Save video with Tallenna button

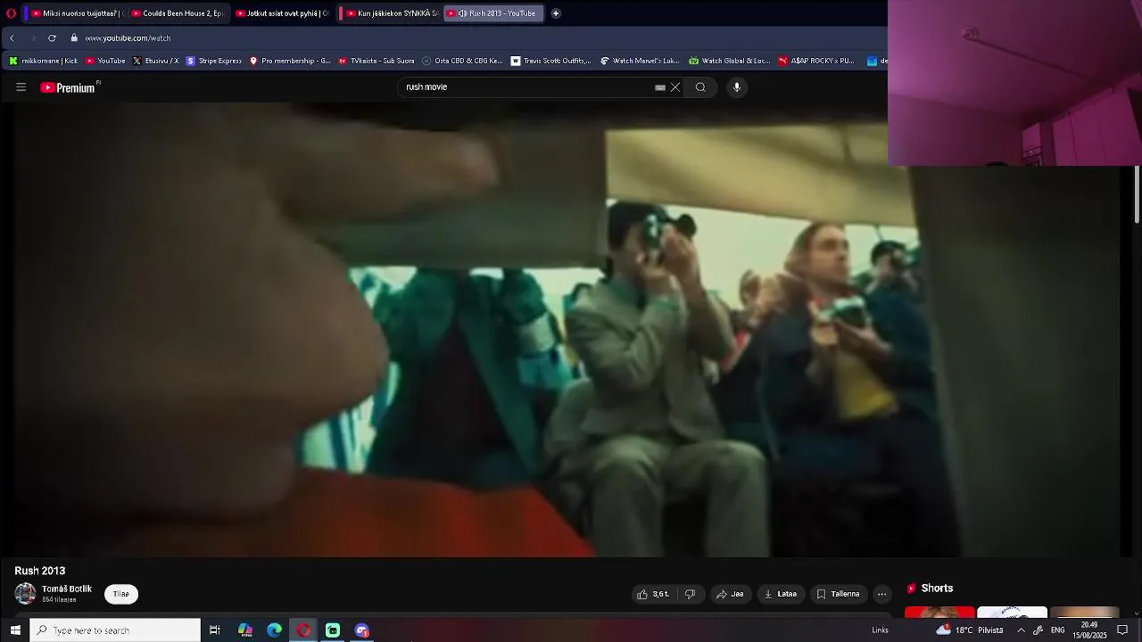(838, 594)
